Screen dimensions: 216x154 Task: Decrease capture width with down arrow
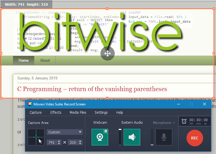(59, 144)
